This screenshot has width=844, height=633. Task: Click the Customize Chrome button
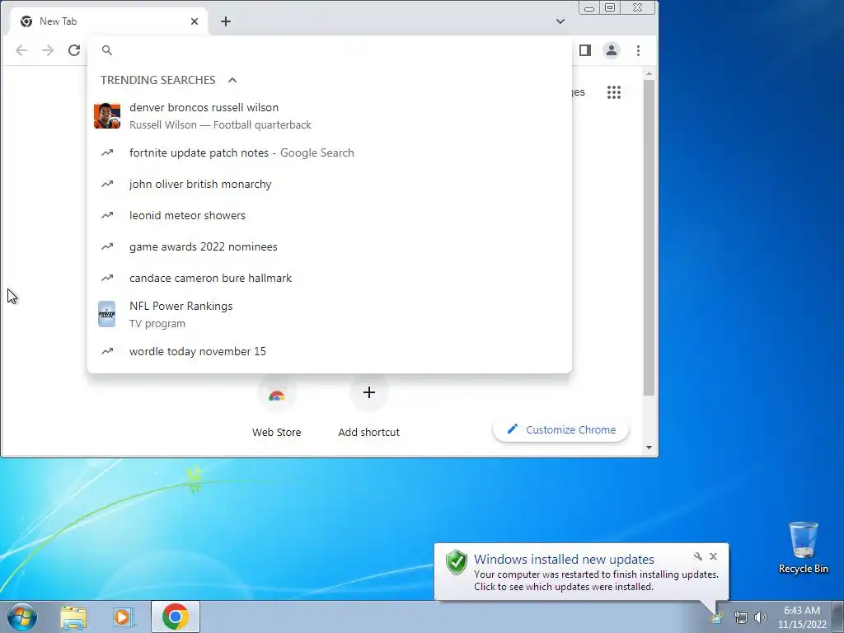coord(560,429)
